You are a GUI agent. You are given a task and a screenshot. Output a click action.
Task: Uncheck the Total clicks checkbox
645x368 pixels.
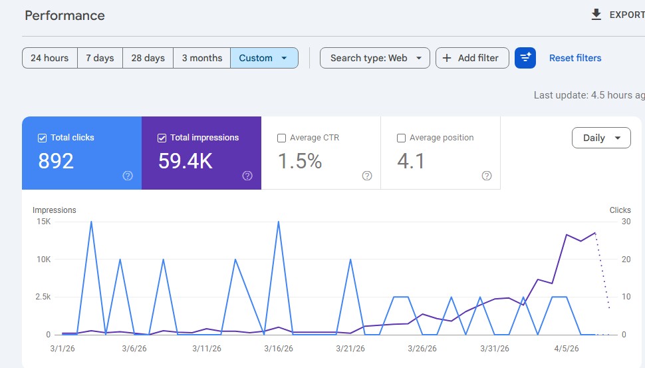tap(42, 138)
